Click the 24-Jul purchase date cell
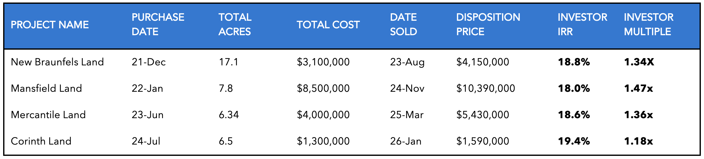 click(x=146, y=141)
